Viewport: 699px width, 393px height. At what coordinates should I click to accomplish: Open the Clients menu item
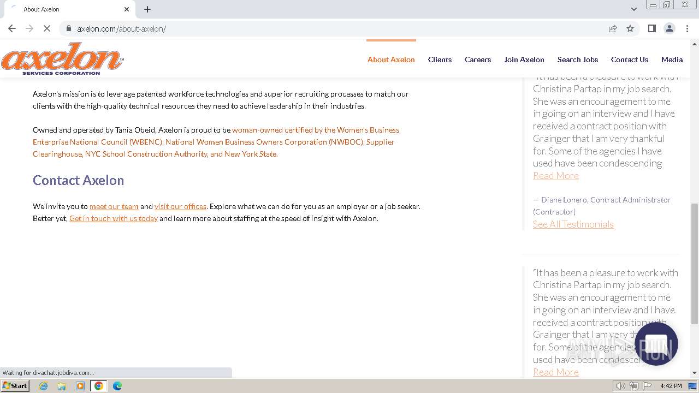440,59
